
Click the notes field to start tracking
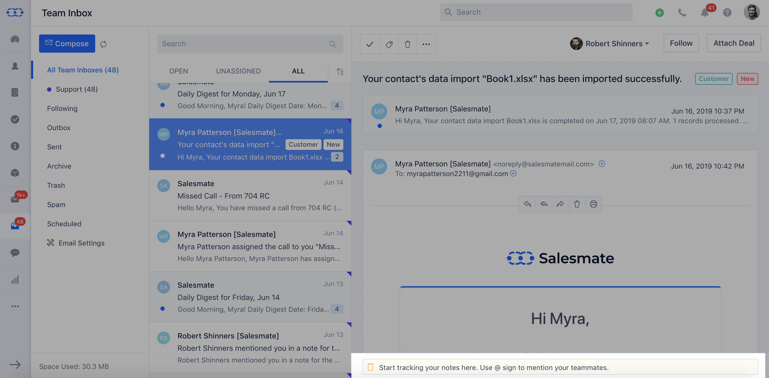coord(560,367)
